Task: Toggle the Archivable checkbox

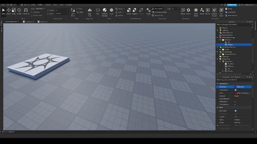Action: pyautogui.click(x=236, y=111)
